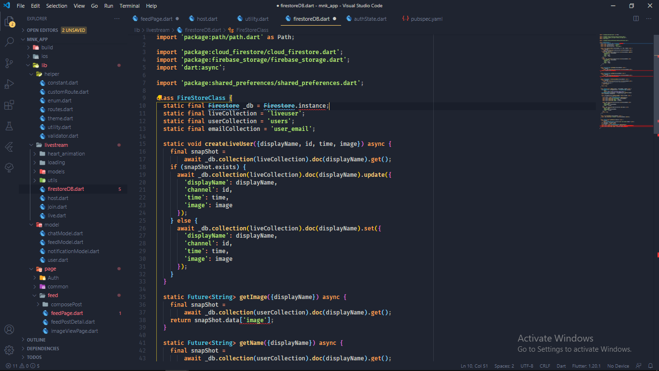
Task: Click Ln 10, Col 51 in status bar
Action: click(x=474, y=366)
